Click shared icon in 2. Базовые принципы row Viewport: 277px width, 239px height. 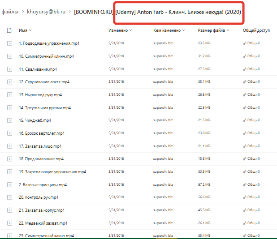coord(244,185)
